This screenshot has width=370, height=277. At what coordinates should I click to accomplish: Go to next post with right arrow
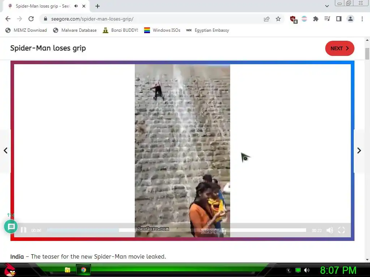359,150
